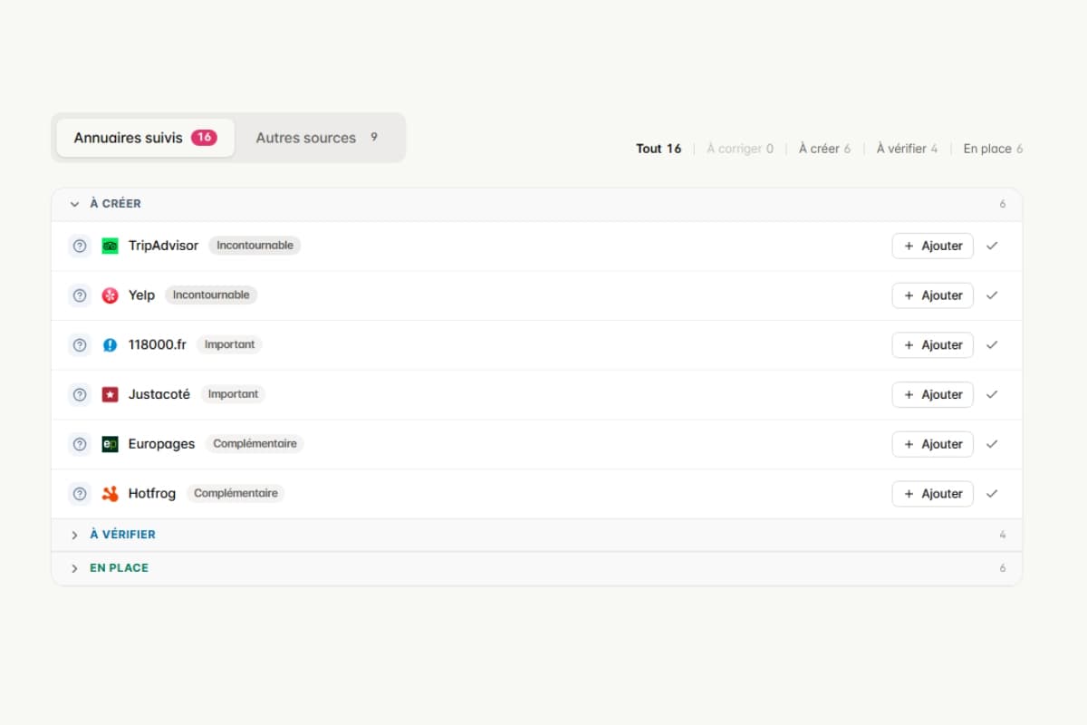Click the Justacoté directory name
Image resolution: width=1087 pixels, height=725 pixels.
coord(159,394)
